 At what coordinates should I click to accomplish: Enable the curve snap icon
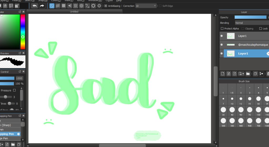(x=87, y=6)
